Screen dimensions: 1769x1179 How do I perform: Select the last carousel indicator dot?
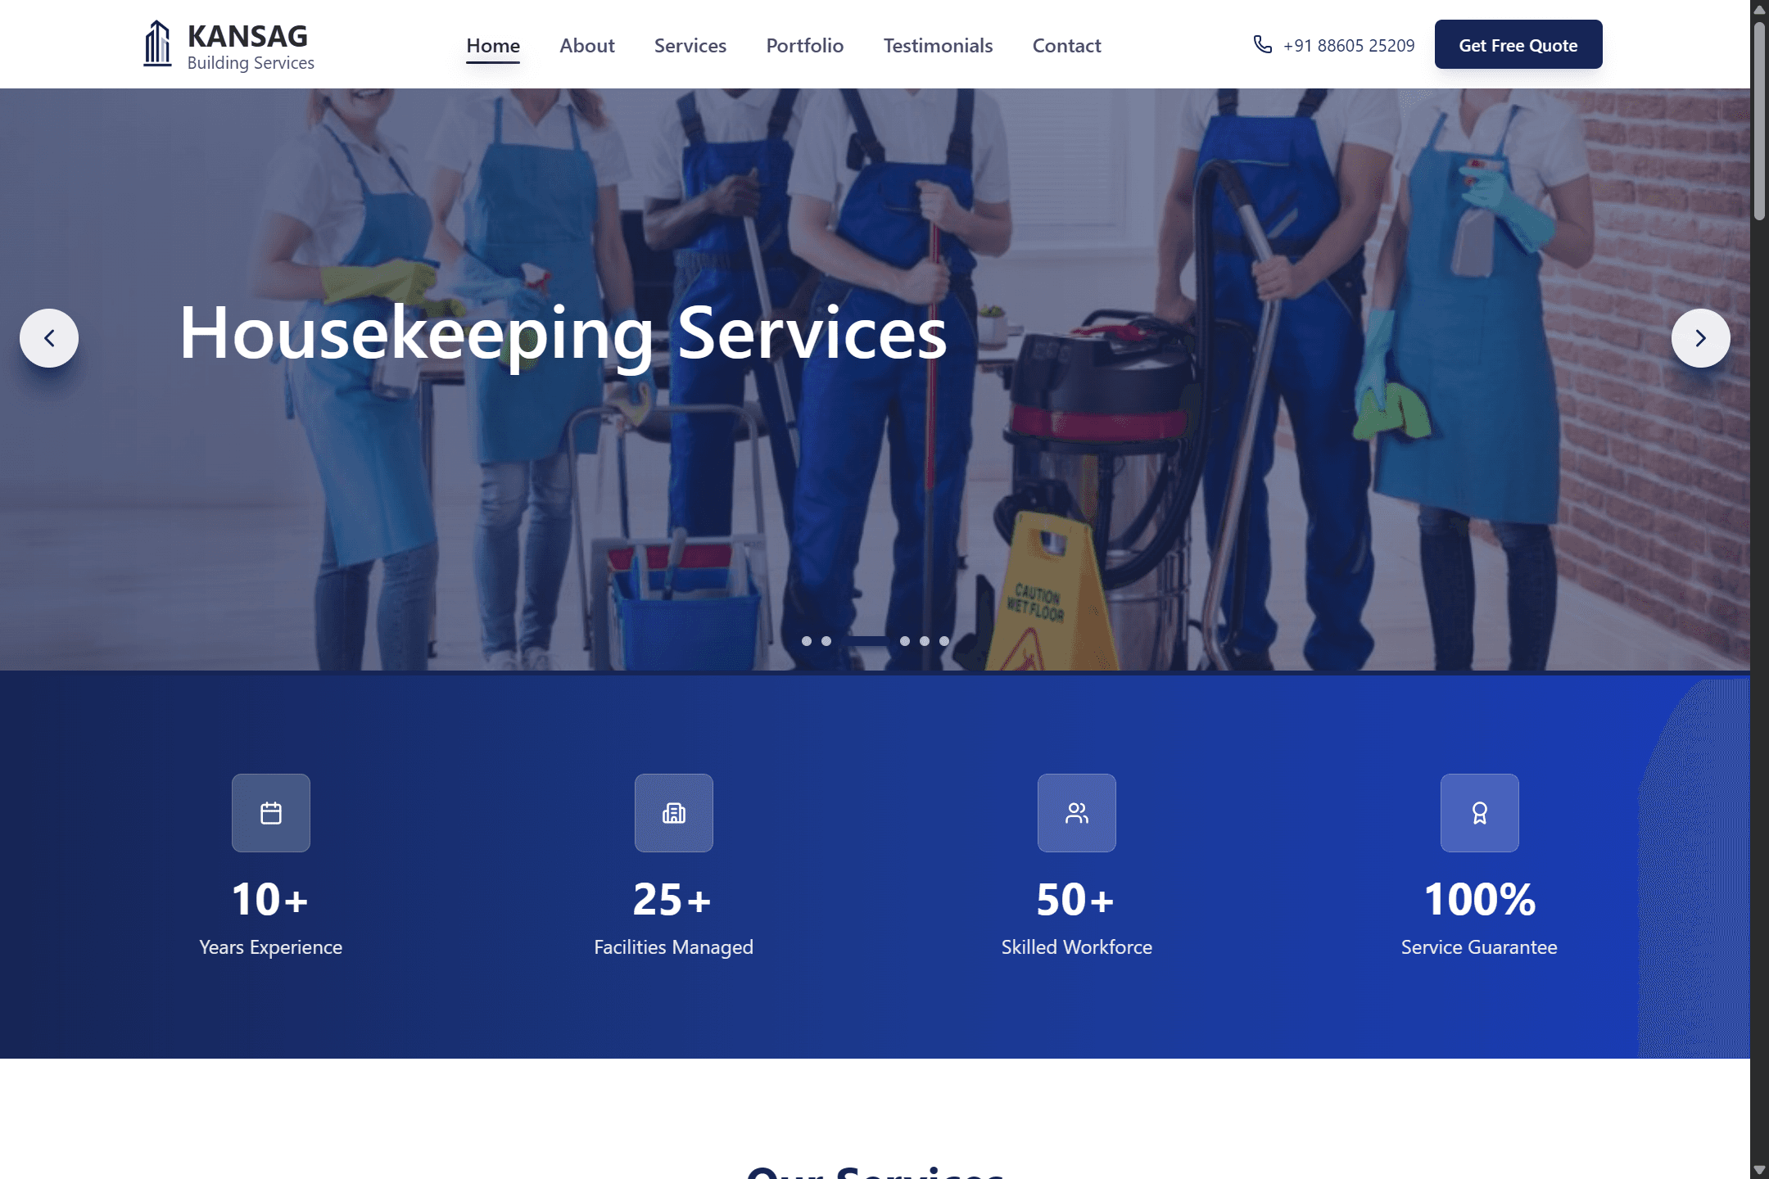coord(946,641)
